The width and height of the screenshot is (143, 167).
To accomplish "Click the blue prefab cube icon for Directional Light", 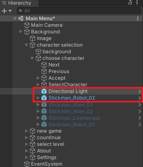I will 44,91.
